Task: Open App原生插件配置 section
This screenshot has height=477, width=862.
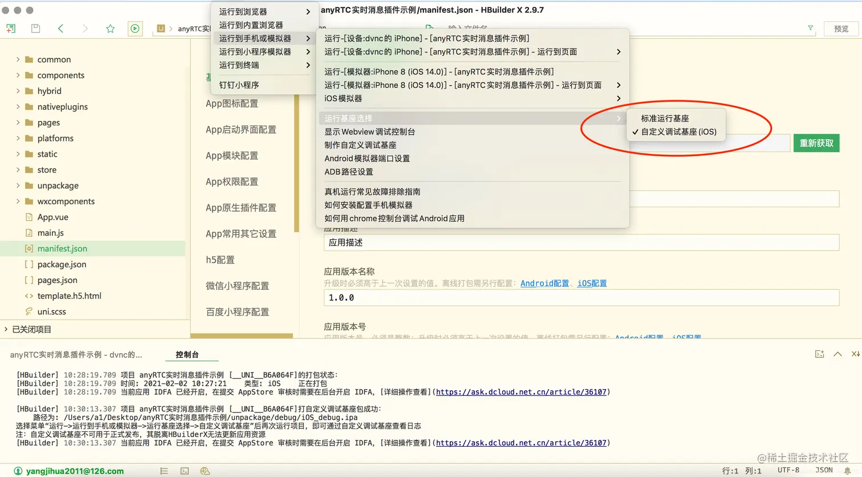Action: coord(241,208)
